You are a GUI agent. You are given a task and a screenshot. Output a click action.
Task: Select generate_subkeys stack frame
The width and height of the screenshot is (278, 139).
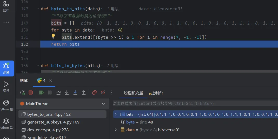click(53, 122)
